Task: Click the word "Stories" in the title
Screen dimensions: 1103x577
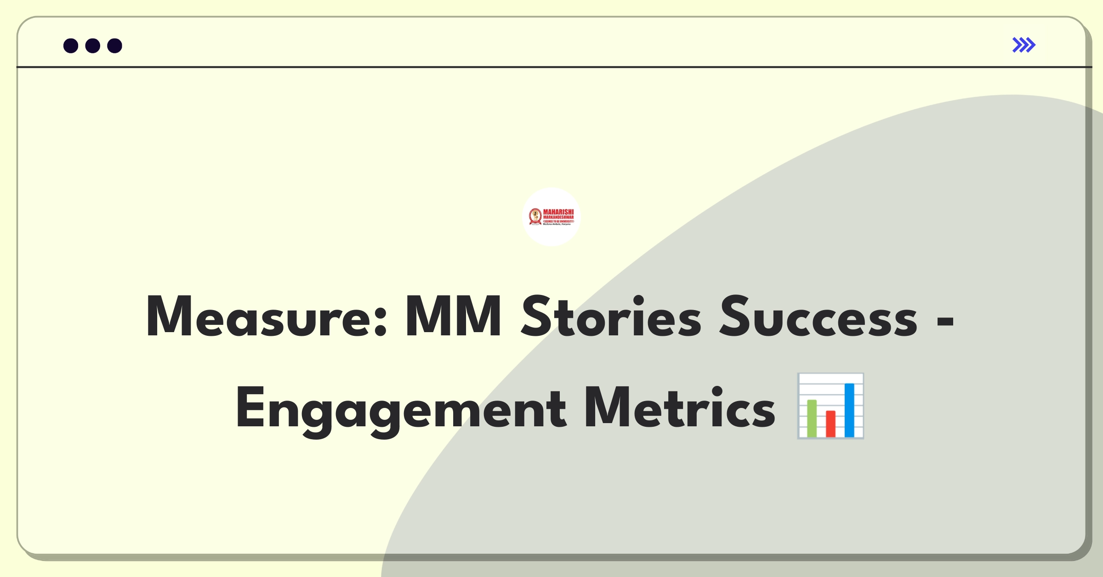Action: [x=611, y=317]
